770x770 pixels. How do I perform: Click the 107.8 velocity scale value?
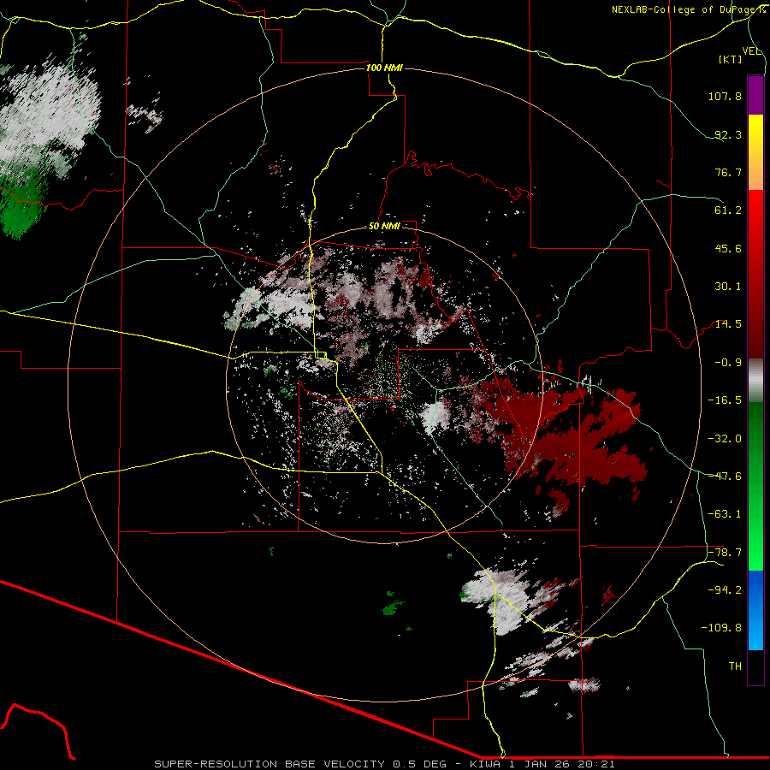tap(725, 96)
